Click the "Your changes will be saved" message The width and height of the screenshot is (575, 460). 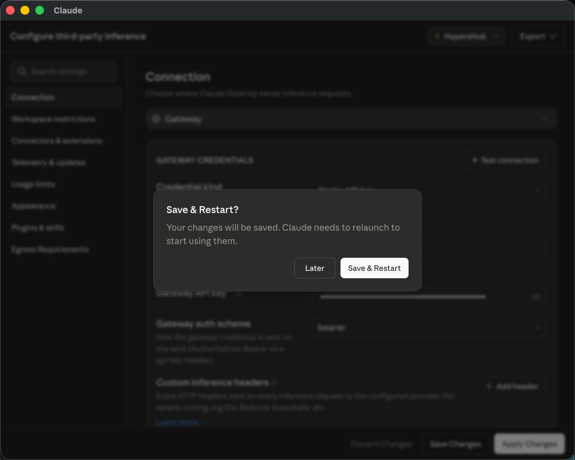(283, 234)
